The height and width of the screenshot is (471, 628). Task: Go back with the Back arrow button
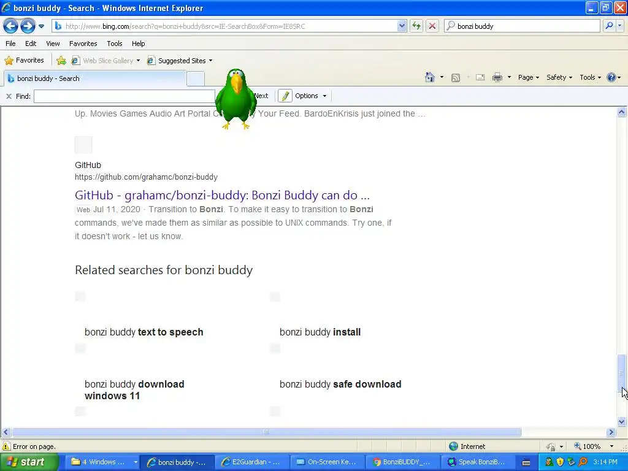click(x=11, y=26)
